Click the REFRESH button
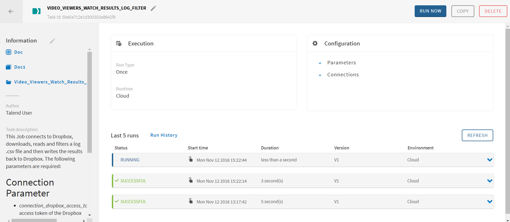510x222 pixels. [x=477, y=135]
